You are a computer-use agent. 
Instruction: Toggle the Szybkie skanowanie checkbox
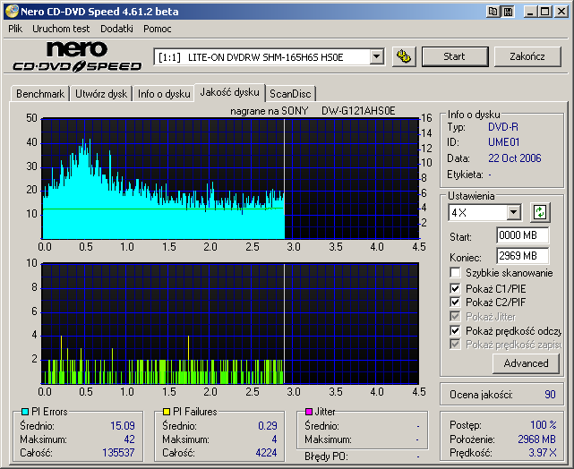coord(455,273)
